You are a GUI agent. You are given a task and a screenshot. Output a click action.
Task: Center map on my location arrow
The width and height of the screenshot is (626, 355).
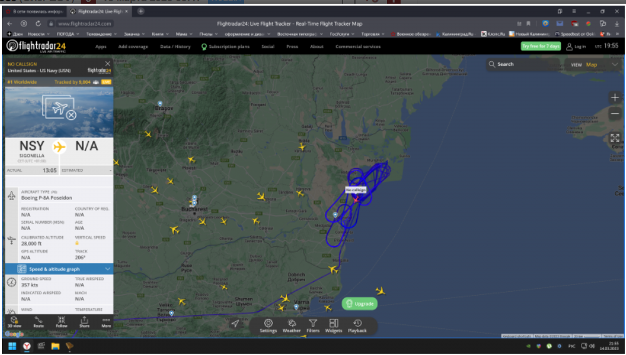click(235, 324)
